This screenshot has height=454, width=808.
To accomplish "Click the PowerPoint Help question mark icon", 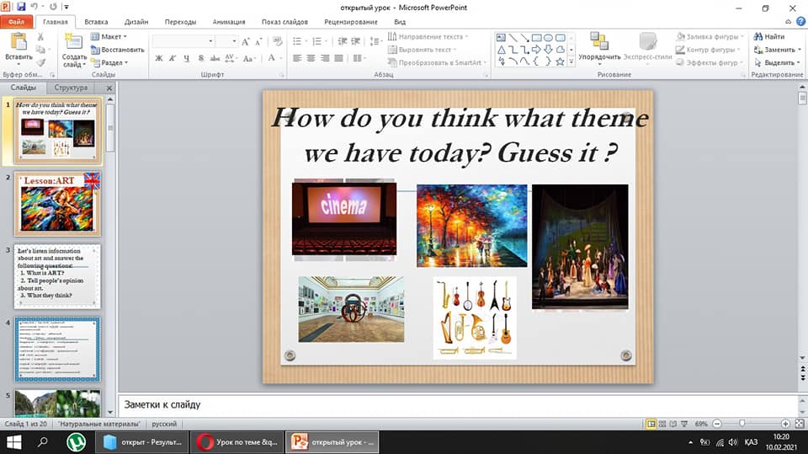I will pyautogui.click(x=800, y=21).
